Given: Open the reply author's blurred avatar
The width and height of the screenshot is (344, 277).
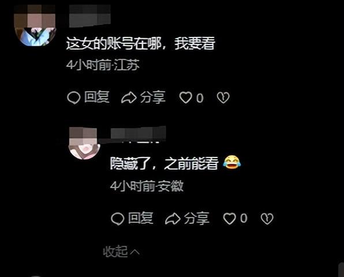Looking at the screenshot, I should coord(84,143).
